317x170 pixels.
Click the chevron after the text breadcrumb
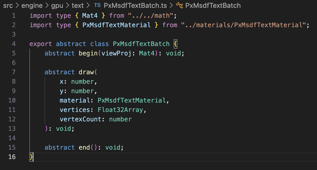click(89, 6)
